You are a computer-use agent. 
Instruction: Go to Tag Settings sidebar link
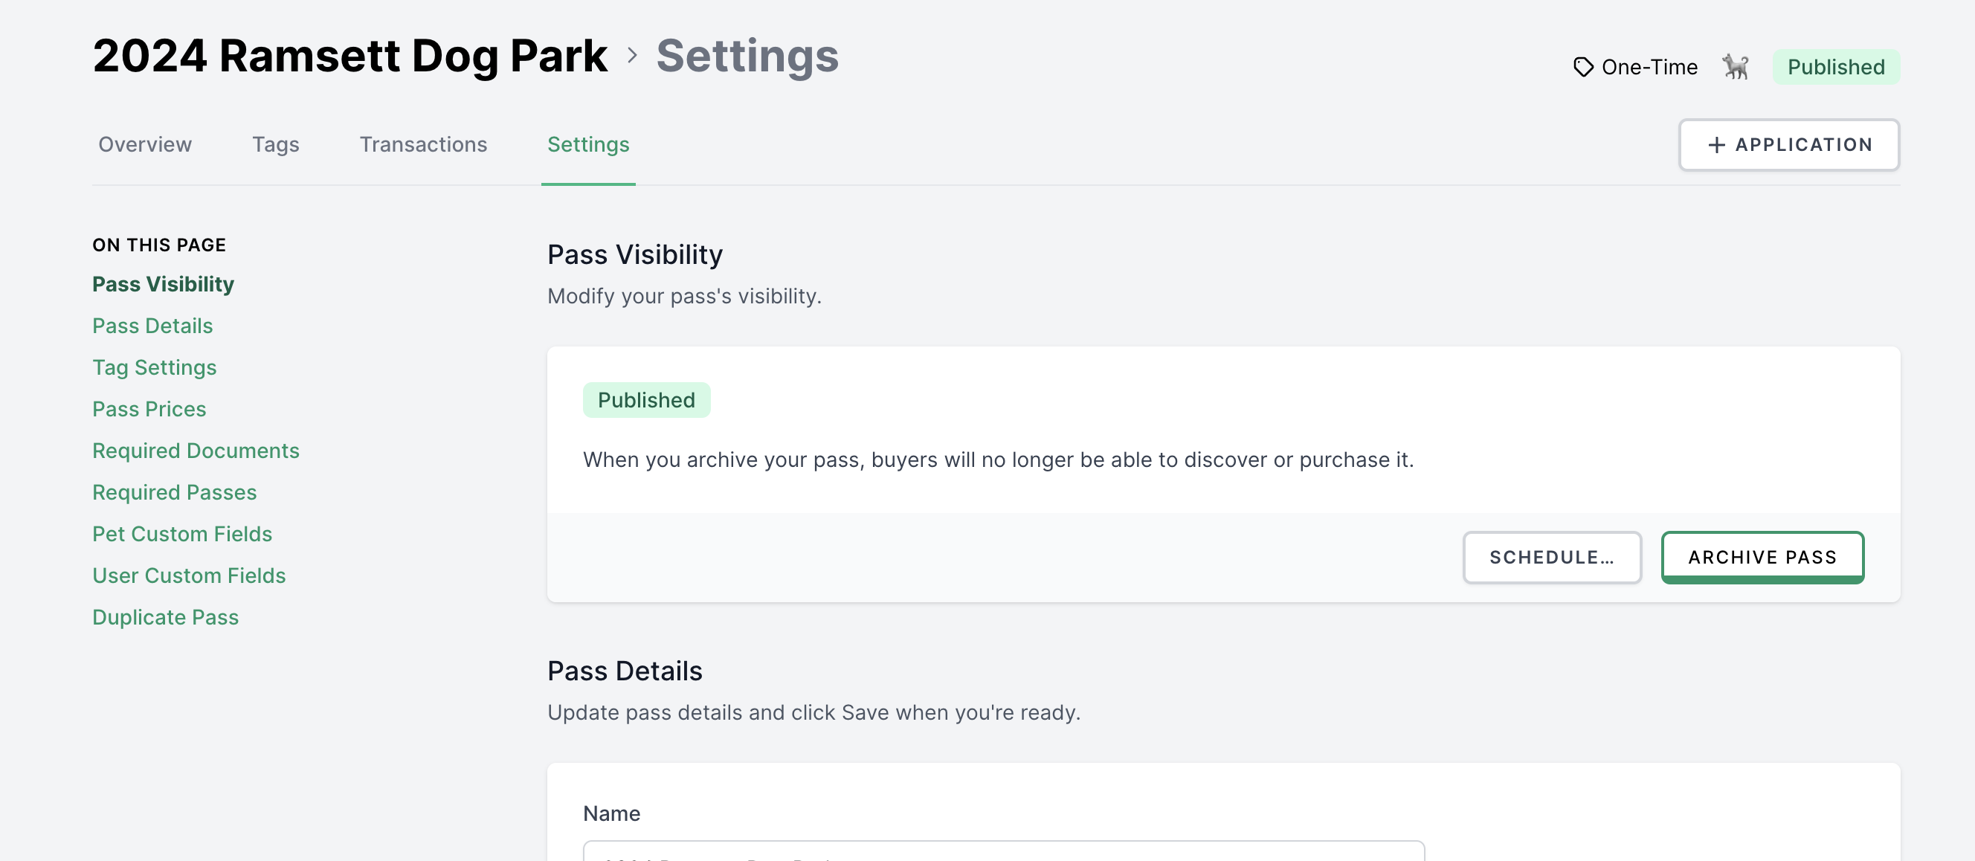tap(154, 367)
